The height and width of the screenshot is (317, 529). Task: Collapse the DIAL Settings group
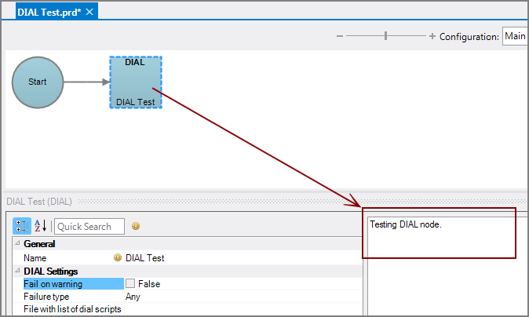[x=17, y=271]
